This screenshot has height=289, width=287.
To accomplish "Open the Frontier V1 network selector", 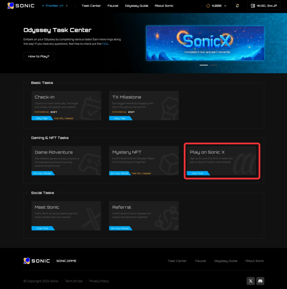I will pyautogui.click(x=55, y=6).
